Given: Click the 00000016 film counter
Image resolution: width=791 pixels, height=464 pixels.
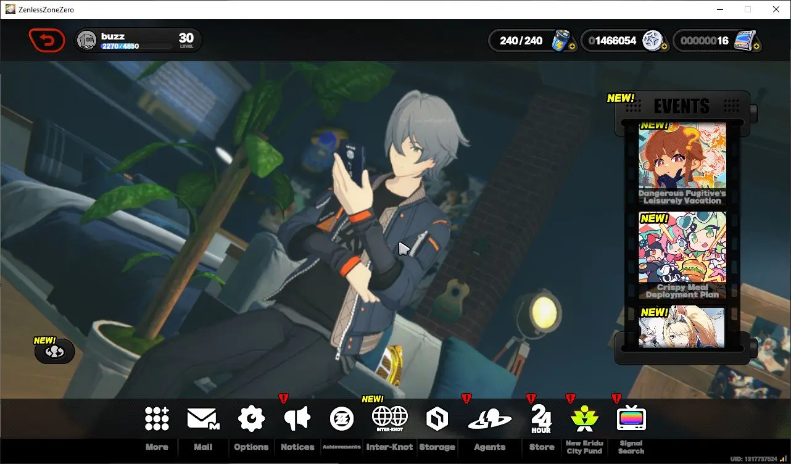Looking at the screenshot, I should 705,41.
